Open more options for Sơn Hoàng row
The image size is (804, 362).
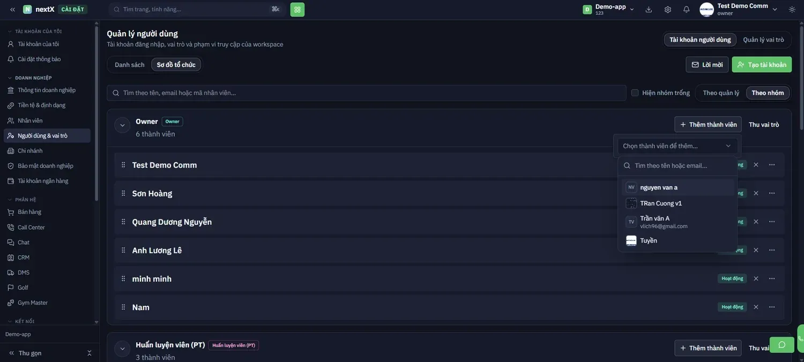772,193
